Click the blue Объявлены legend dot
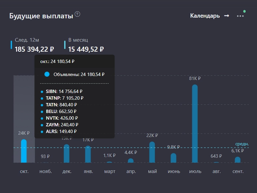 point(47,74)
